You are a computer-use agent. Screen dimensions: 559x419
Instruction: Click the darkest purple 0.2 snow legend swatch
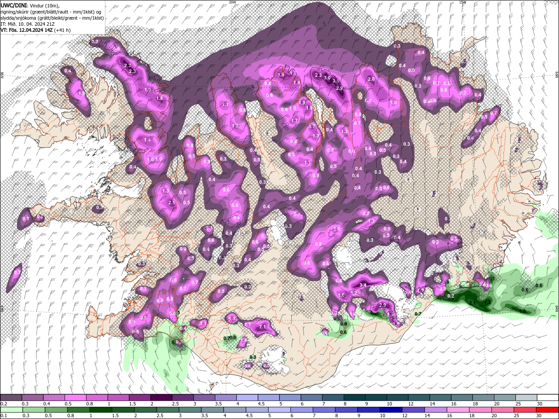tap(11, 398)
